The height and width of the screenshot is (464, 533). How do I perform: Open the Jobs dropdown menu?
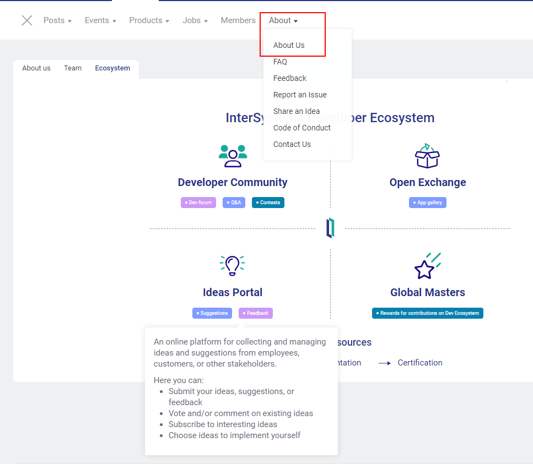click(195, 20)
